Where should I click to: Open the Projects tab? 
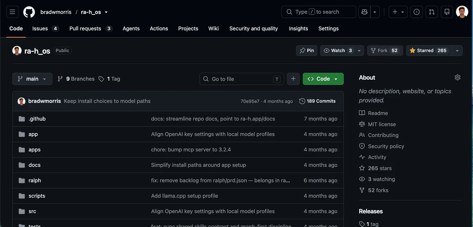coord(188,28)
